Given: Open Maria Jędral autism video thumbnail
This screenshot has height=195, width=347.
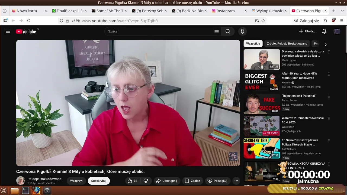Looking at the screenshot, I should pyautogui.click(x=262, y=59).
